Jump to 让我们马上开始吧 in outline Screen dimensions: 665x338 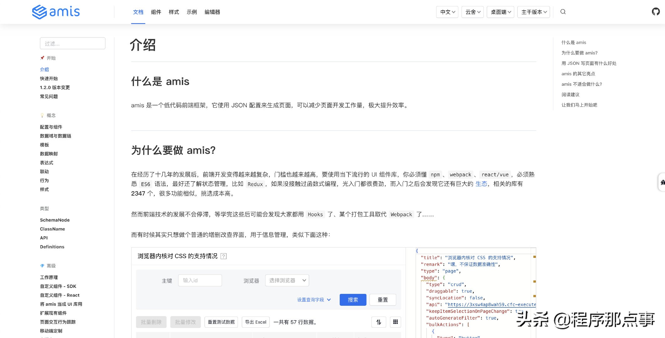(579, 105)
